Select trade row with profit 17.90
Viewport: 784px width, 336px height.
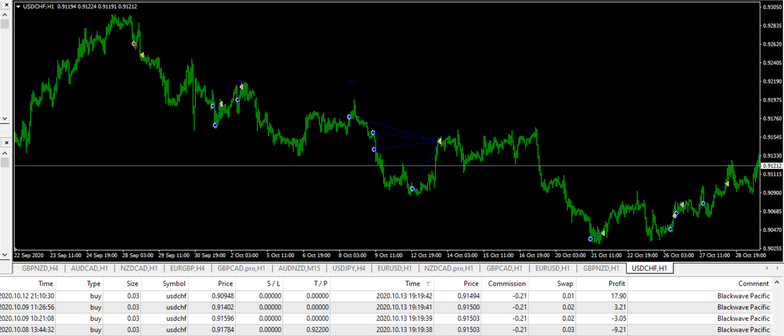pyautogui.click(x=387, y=296)
